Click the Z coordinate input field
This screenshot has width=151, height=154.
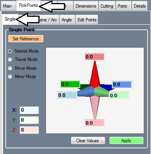click(x=29, y=130)
